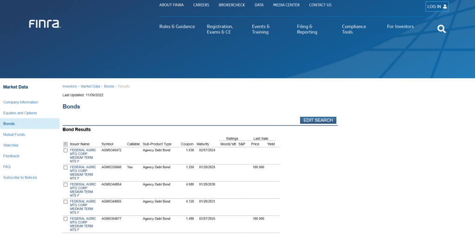The width and height of the screenshot is (475, 234).
Task: Open issuer link for bond AGM5335660
Action: click(83, 172)
